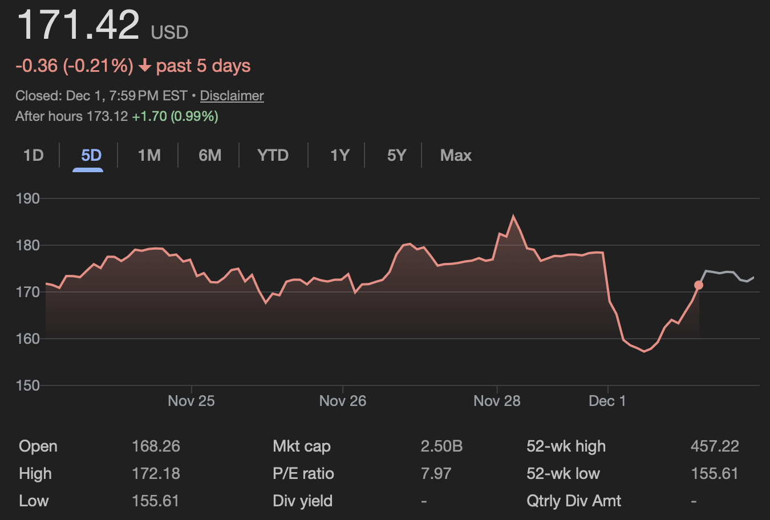
Task: Click the chart's lowest dip after Dec 1
Action: pyautogui.click(x=645, y=351)
